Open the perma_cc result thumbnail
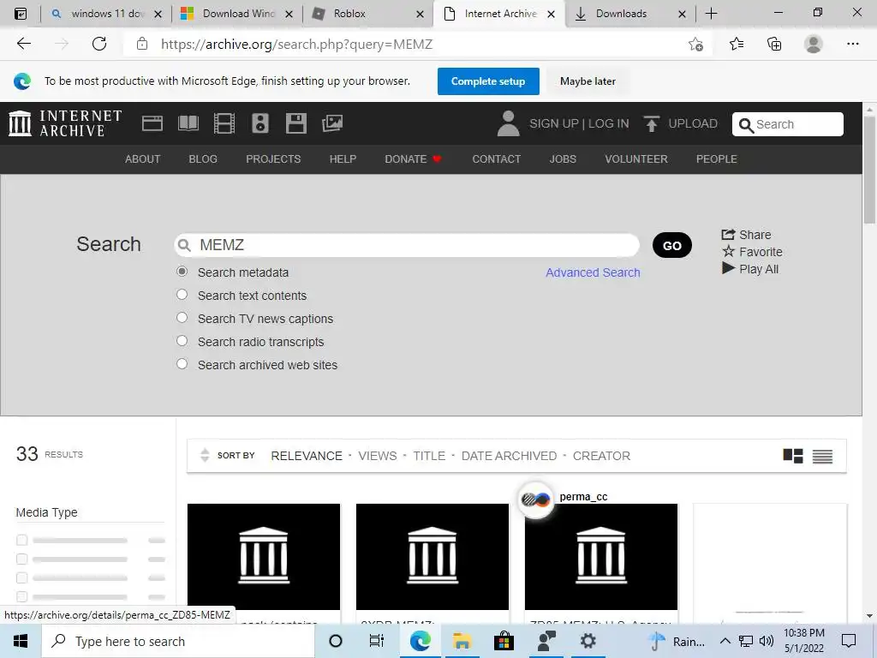The image size is (877, 658). [600, 556]
